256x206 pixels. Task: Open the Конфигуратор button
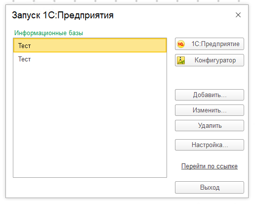[210, 60]
